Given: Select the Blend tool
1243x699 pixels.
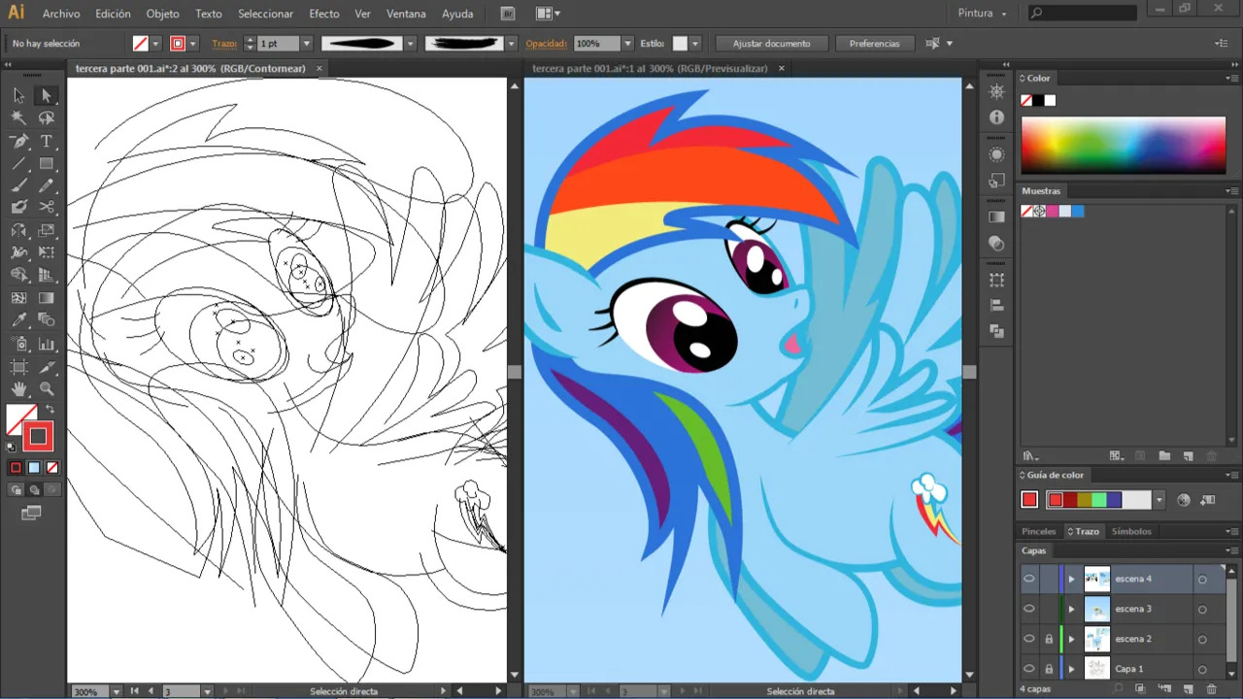Looking at the screenshot, I should [x=46, y=320].
